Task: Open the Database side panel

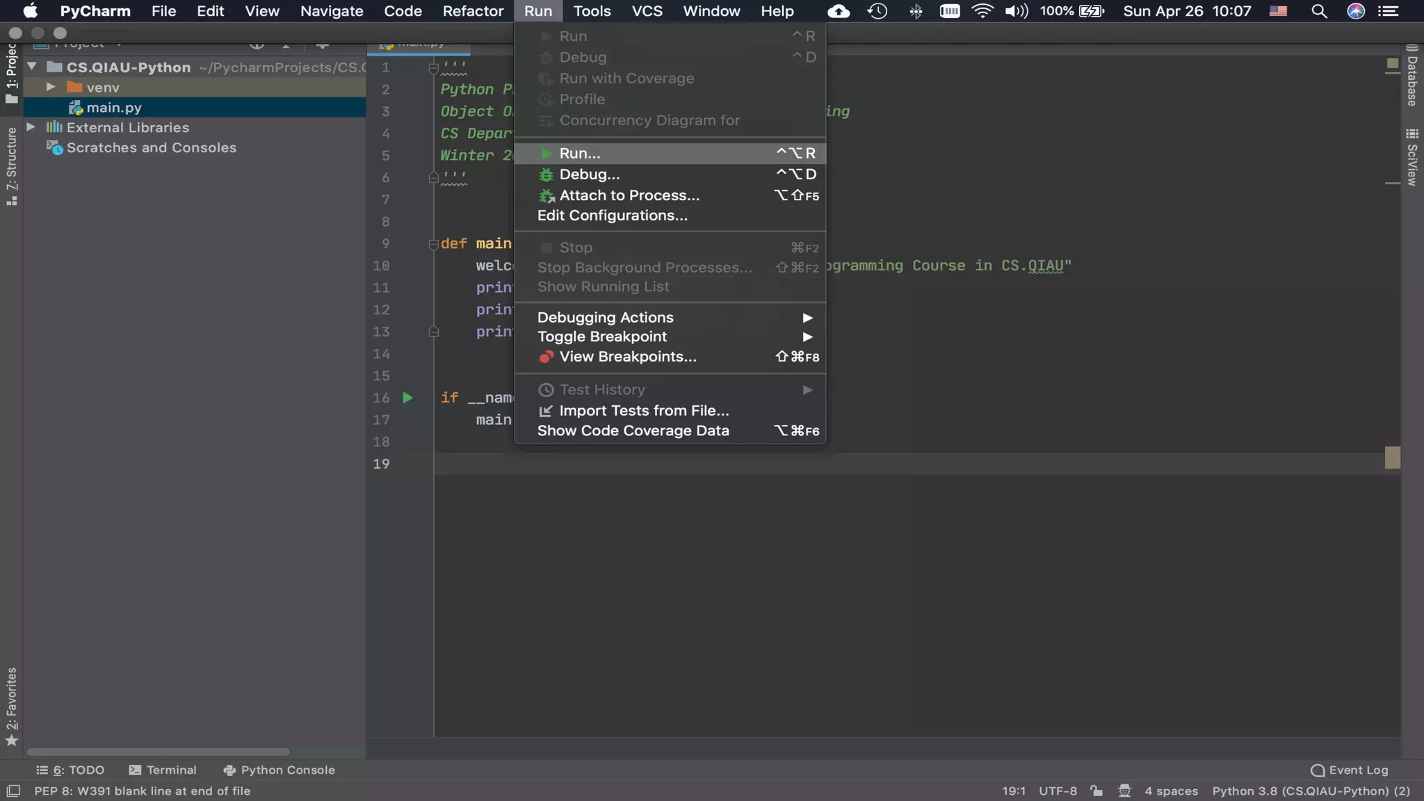Action: click(x=1411, y=76)
